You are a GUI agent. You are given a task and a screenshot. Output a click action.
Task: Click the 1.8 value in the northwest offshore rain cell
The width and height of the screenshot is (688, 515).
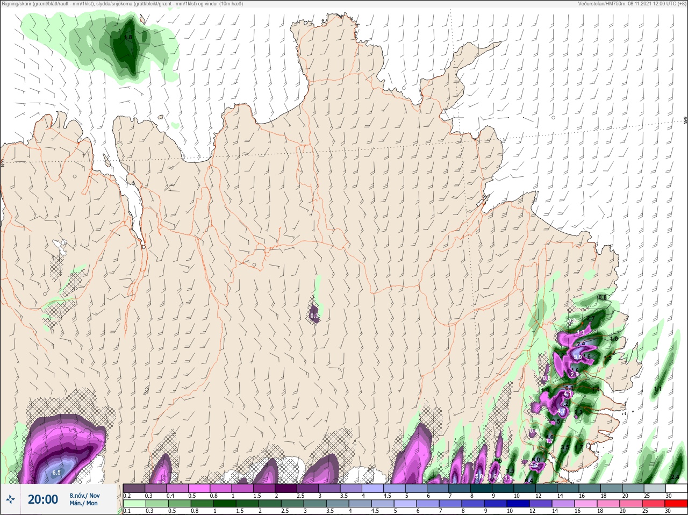(128, 38)
